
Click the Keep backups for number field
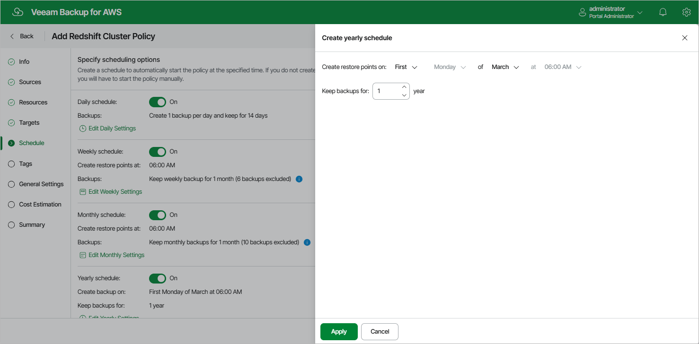point(391,91)
